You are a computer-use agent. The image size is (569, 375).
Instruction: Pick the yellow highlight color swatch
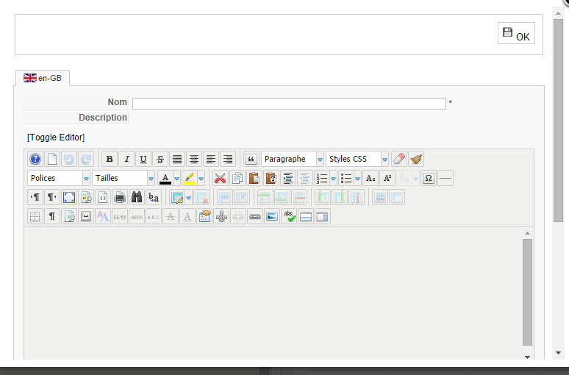pos(189,178)
